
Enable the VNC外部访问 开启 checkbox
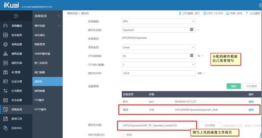pyautogui.click(x=123, y=135)
